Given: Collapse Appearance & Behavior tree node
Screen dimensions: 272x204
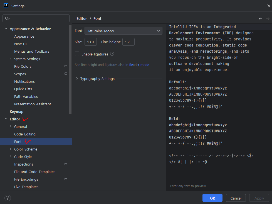Looking at the screenshot, I should pyautogui.click(x=6, y=28).
